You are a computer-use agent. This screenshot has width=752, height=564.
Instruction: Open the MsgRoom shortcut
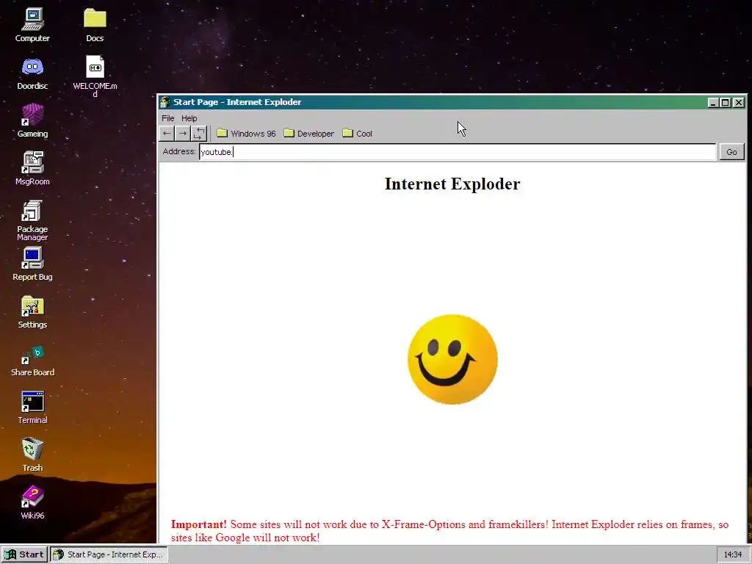[32, 168]
